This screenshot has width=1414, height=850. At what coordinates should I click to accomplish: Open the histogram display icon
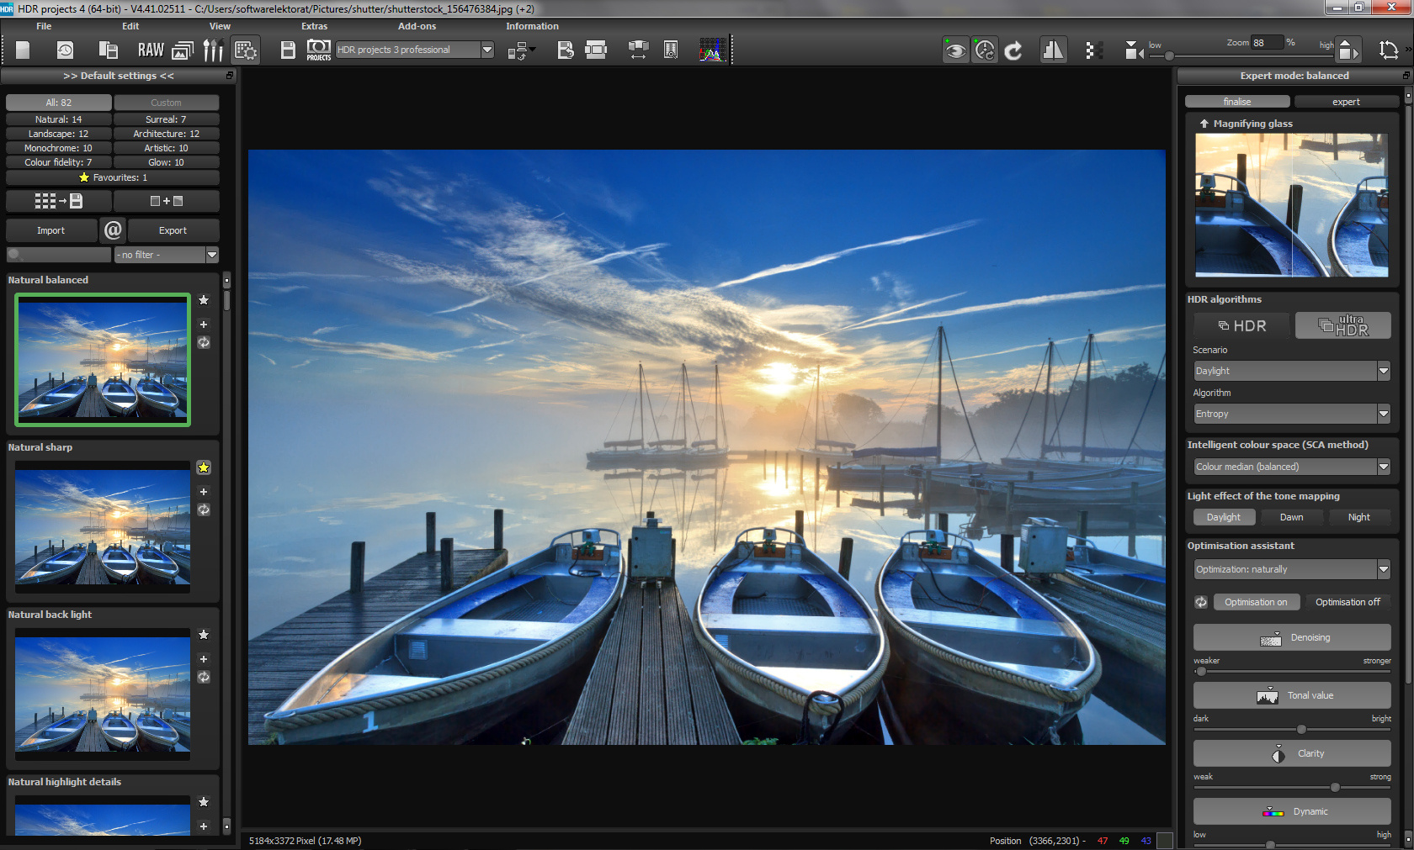(x=712, y=50)
